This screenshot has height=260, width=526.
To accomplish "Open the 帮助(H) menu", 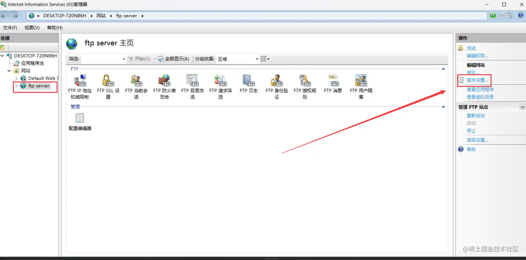I will [55, 27].
